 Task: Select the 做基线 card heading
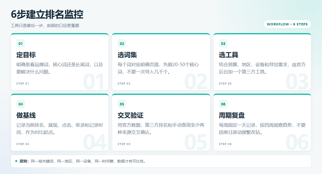(x=26, y=115)
